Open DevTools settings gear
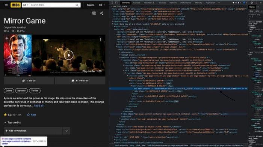 [x=252, y=3]
